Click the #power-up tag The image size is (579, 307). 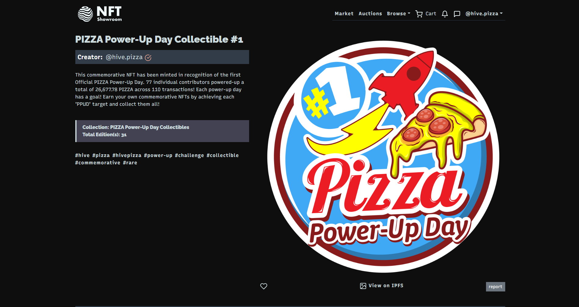click(158, 155)
